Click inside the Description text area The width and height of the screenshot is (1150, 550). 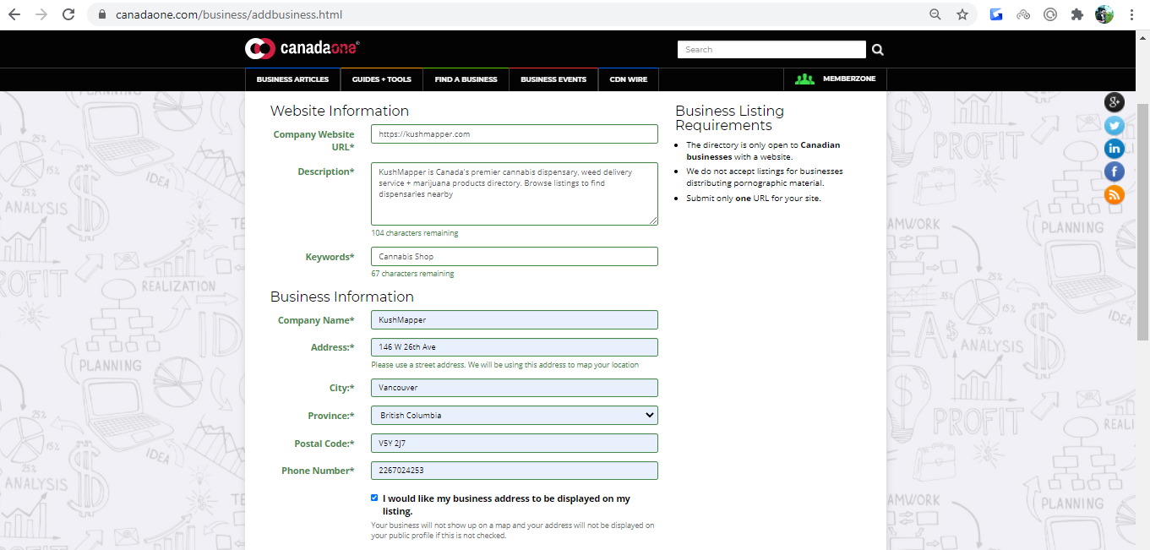point(515,194)
